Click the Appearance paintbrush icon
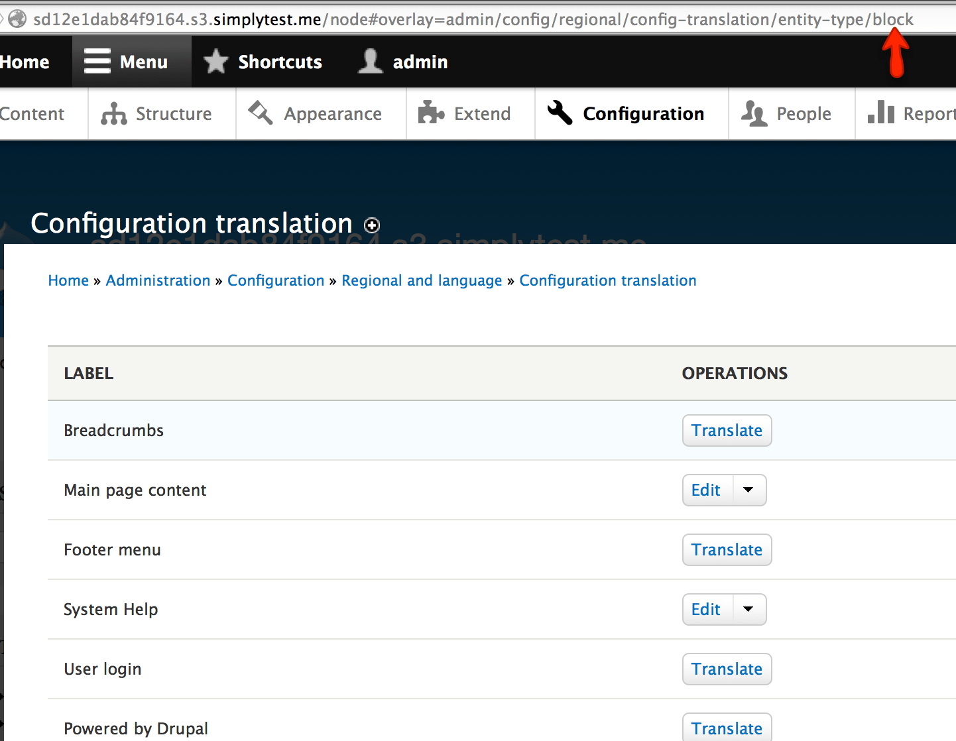 tap(260, 113)
